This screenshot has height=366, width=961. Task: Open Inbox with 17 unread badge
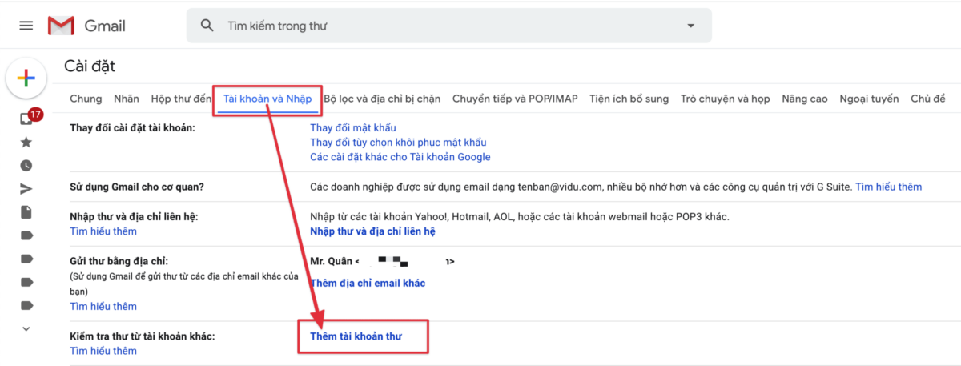point(27,119)
